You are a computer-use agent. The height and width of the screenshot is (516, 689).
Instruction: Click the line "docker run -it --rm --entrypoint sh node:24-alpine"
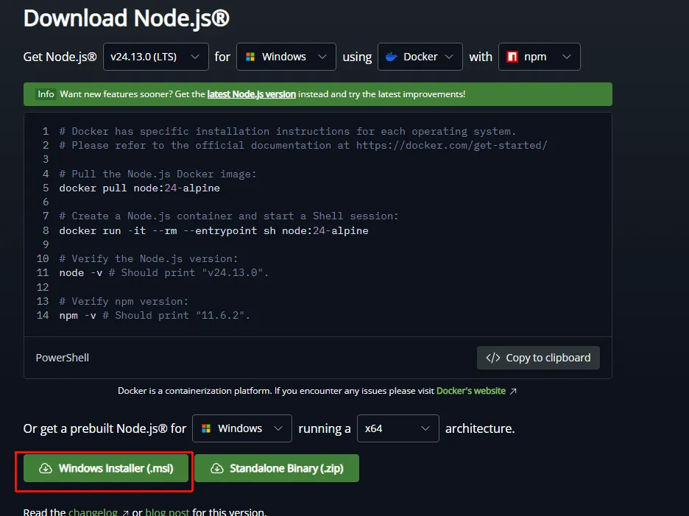tap(214, 230)
